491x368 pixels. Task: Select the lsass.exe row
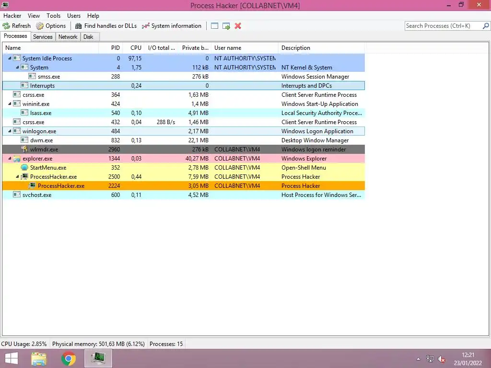tap(184, 113)
